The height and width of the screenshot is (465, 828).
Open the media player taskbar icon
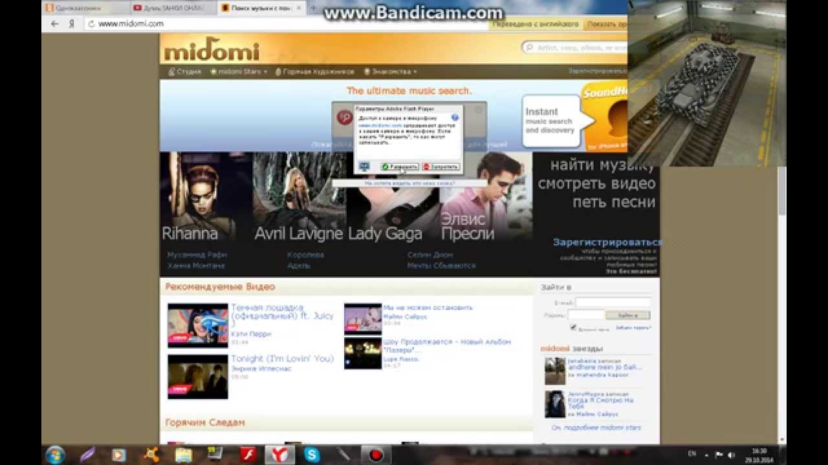click(118, 455)
